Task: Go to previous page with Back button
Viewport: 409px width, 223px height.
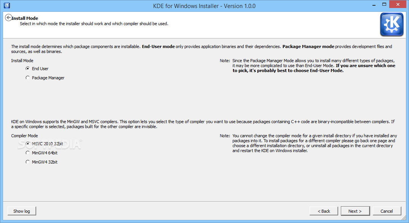Action: (324, 211)
